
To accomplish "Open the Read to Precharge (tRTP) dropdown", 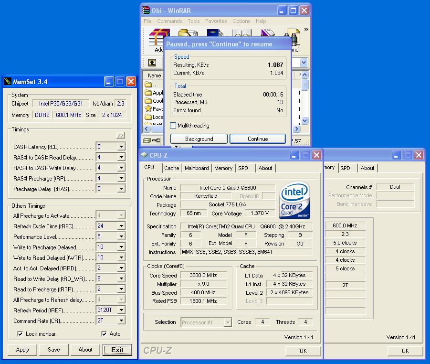I will point(121,289).
